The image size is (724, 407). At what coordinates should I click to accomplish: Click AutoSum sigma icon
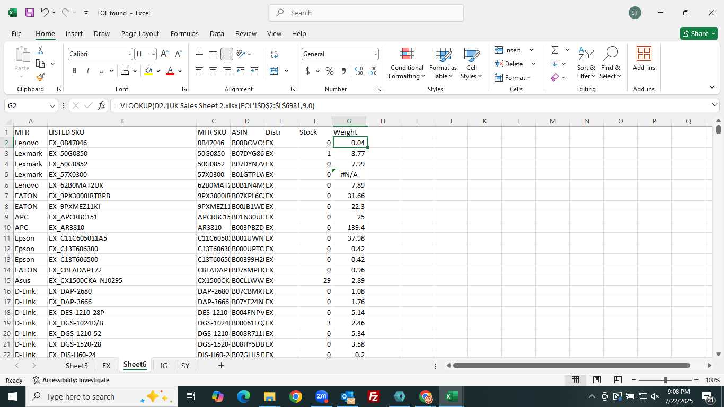(555, 50)
